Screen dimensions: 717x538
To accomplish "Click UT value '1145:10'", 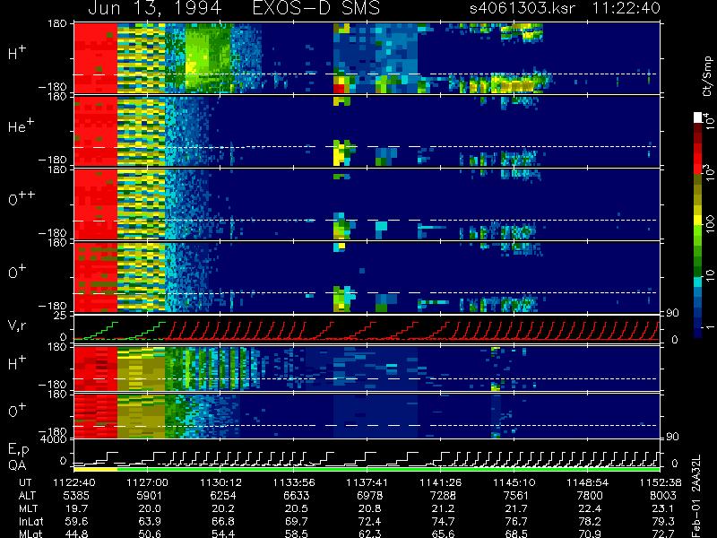I will coord(514,482).
